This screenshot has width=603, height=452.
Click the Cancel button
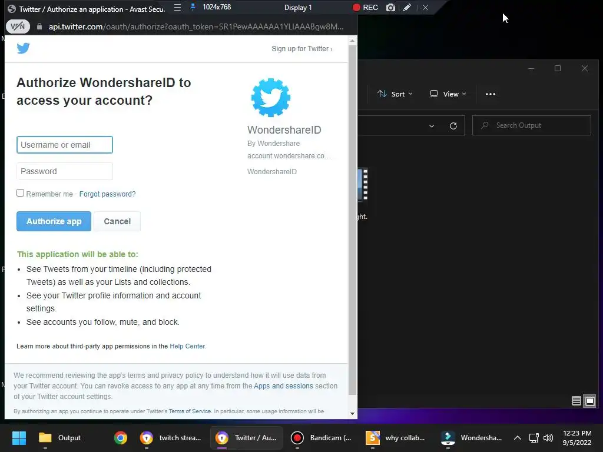point(117,221)
